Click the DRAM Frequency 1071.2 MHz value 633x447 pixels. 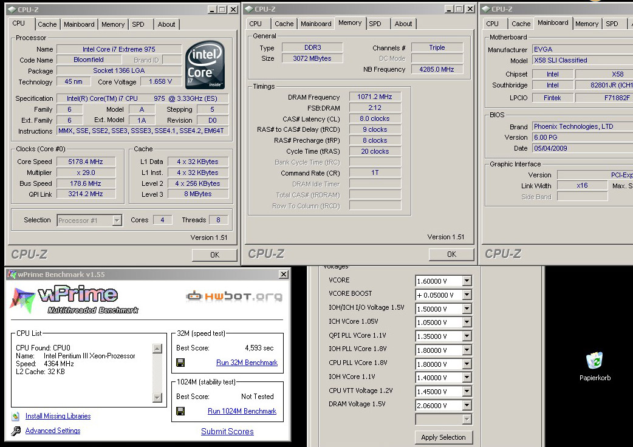pos(375,97)
